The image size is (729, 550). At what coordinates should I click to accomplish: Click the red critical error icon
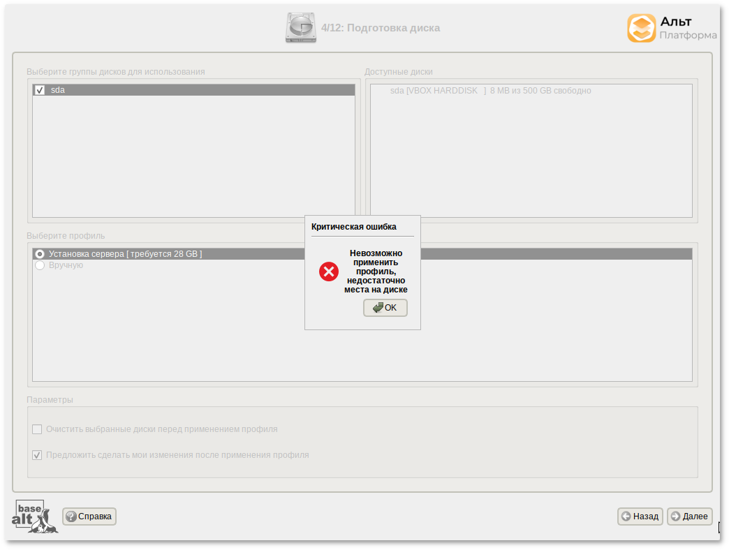[329, 272]
